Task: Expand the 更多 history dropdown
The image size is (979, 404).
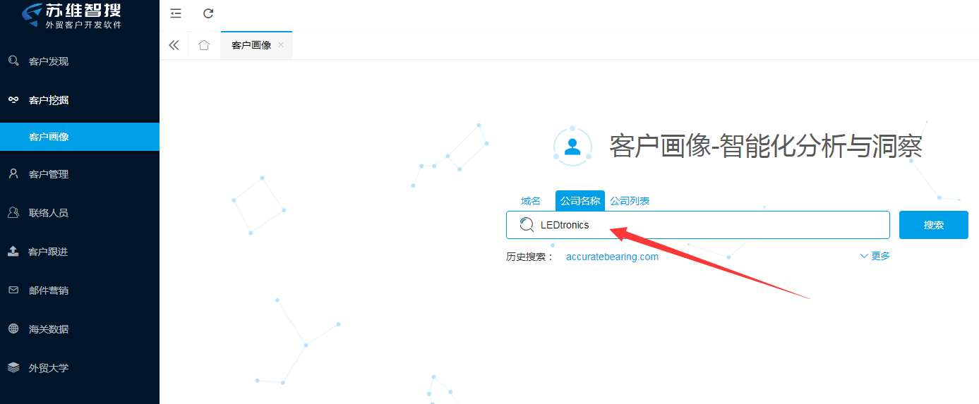Action: coord(875,256)
